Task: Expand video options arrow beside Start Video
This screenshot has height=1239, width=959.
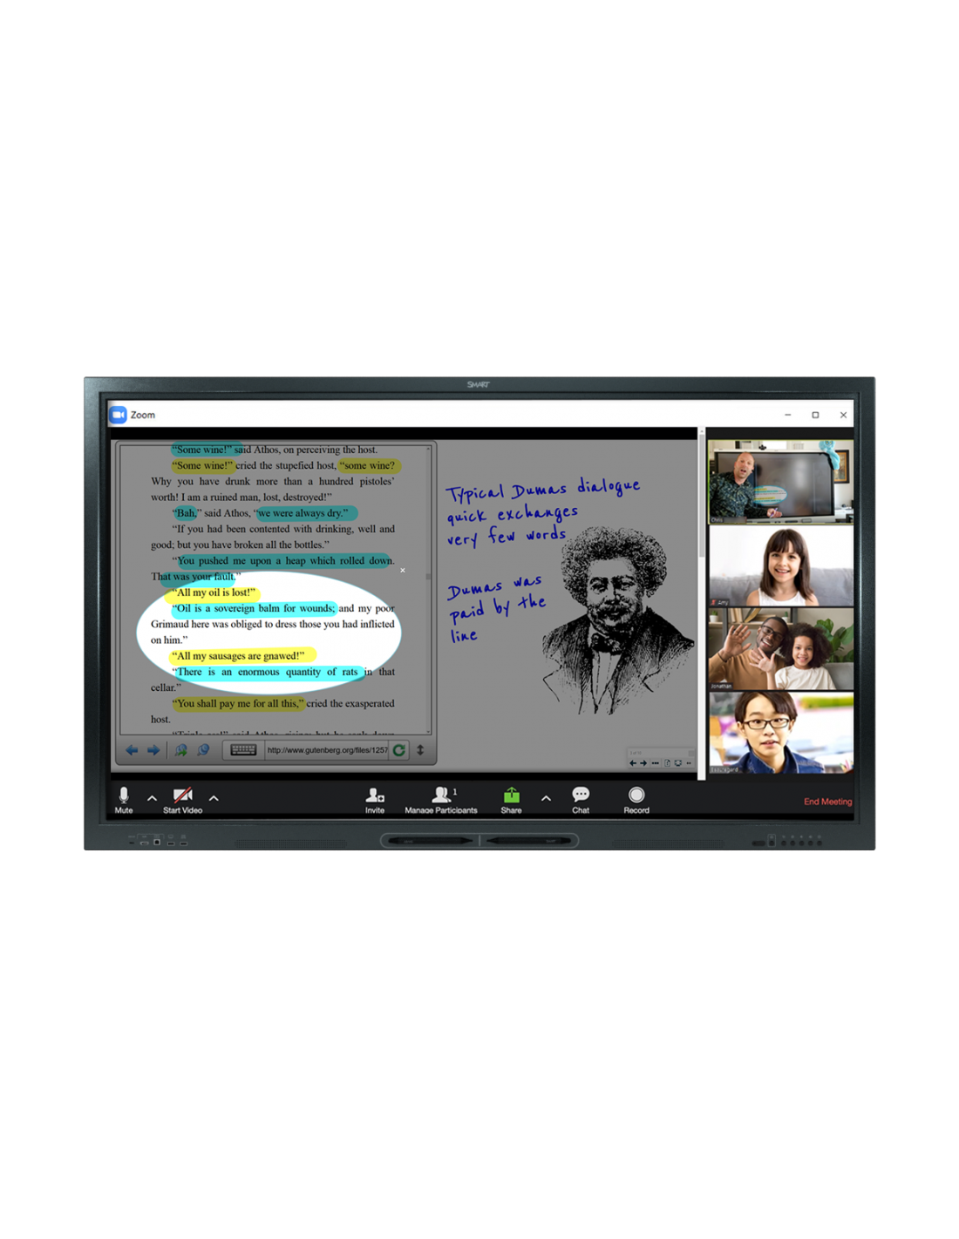Action: (214, 797)
